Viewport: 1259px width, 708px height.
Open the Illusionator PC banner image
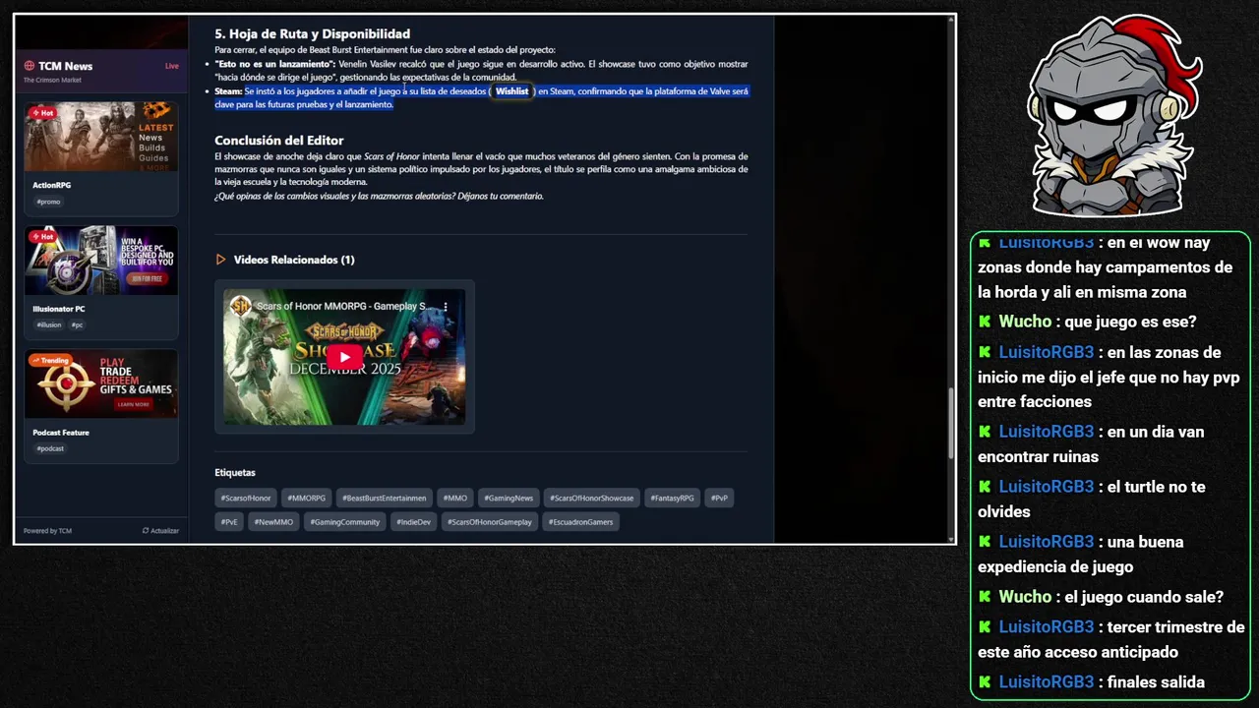[x=101, y=261]
